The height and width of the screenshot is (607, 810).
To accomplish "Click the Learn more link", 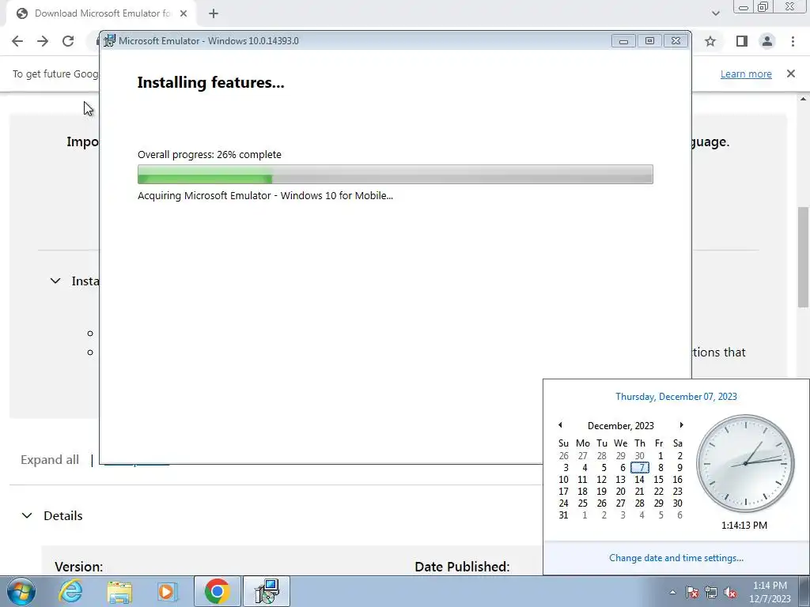I will click(746, 74).
